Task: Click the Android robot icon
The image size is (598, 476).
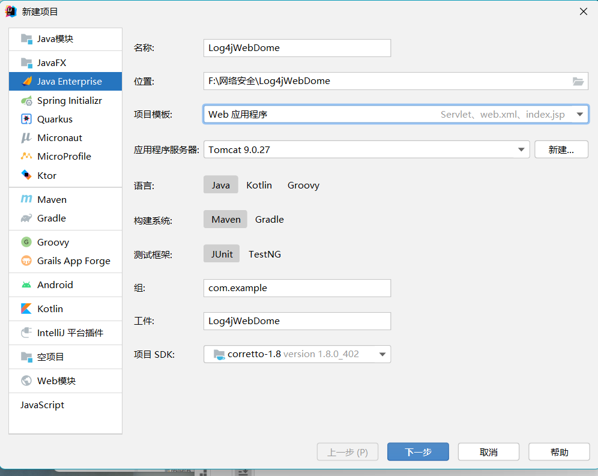Action: (26, 285)
